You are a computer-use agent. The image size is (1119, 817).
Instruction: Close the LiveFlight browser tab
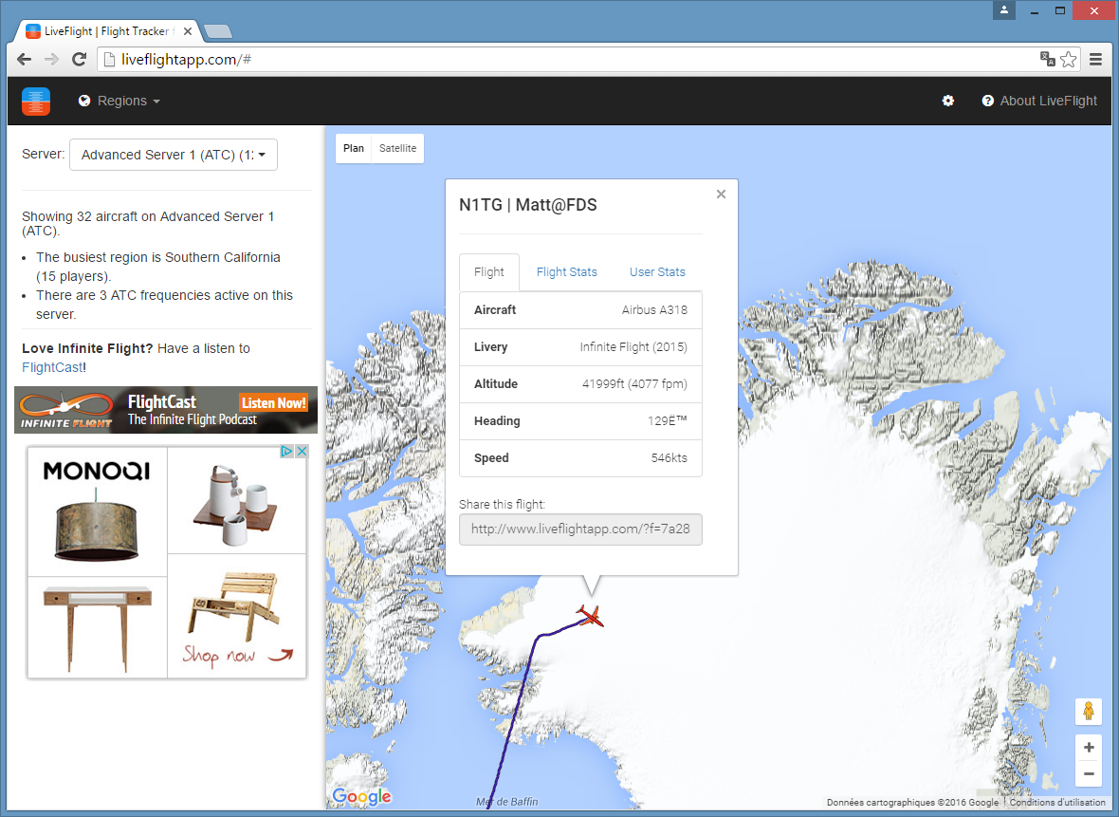pos(188,31)
